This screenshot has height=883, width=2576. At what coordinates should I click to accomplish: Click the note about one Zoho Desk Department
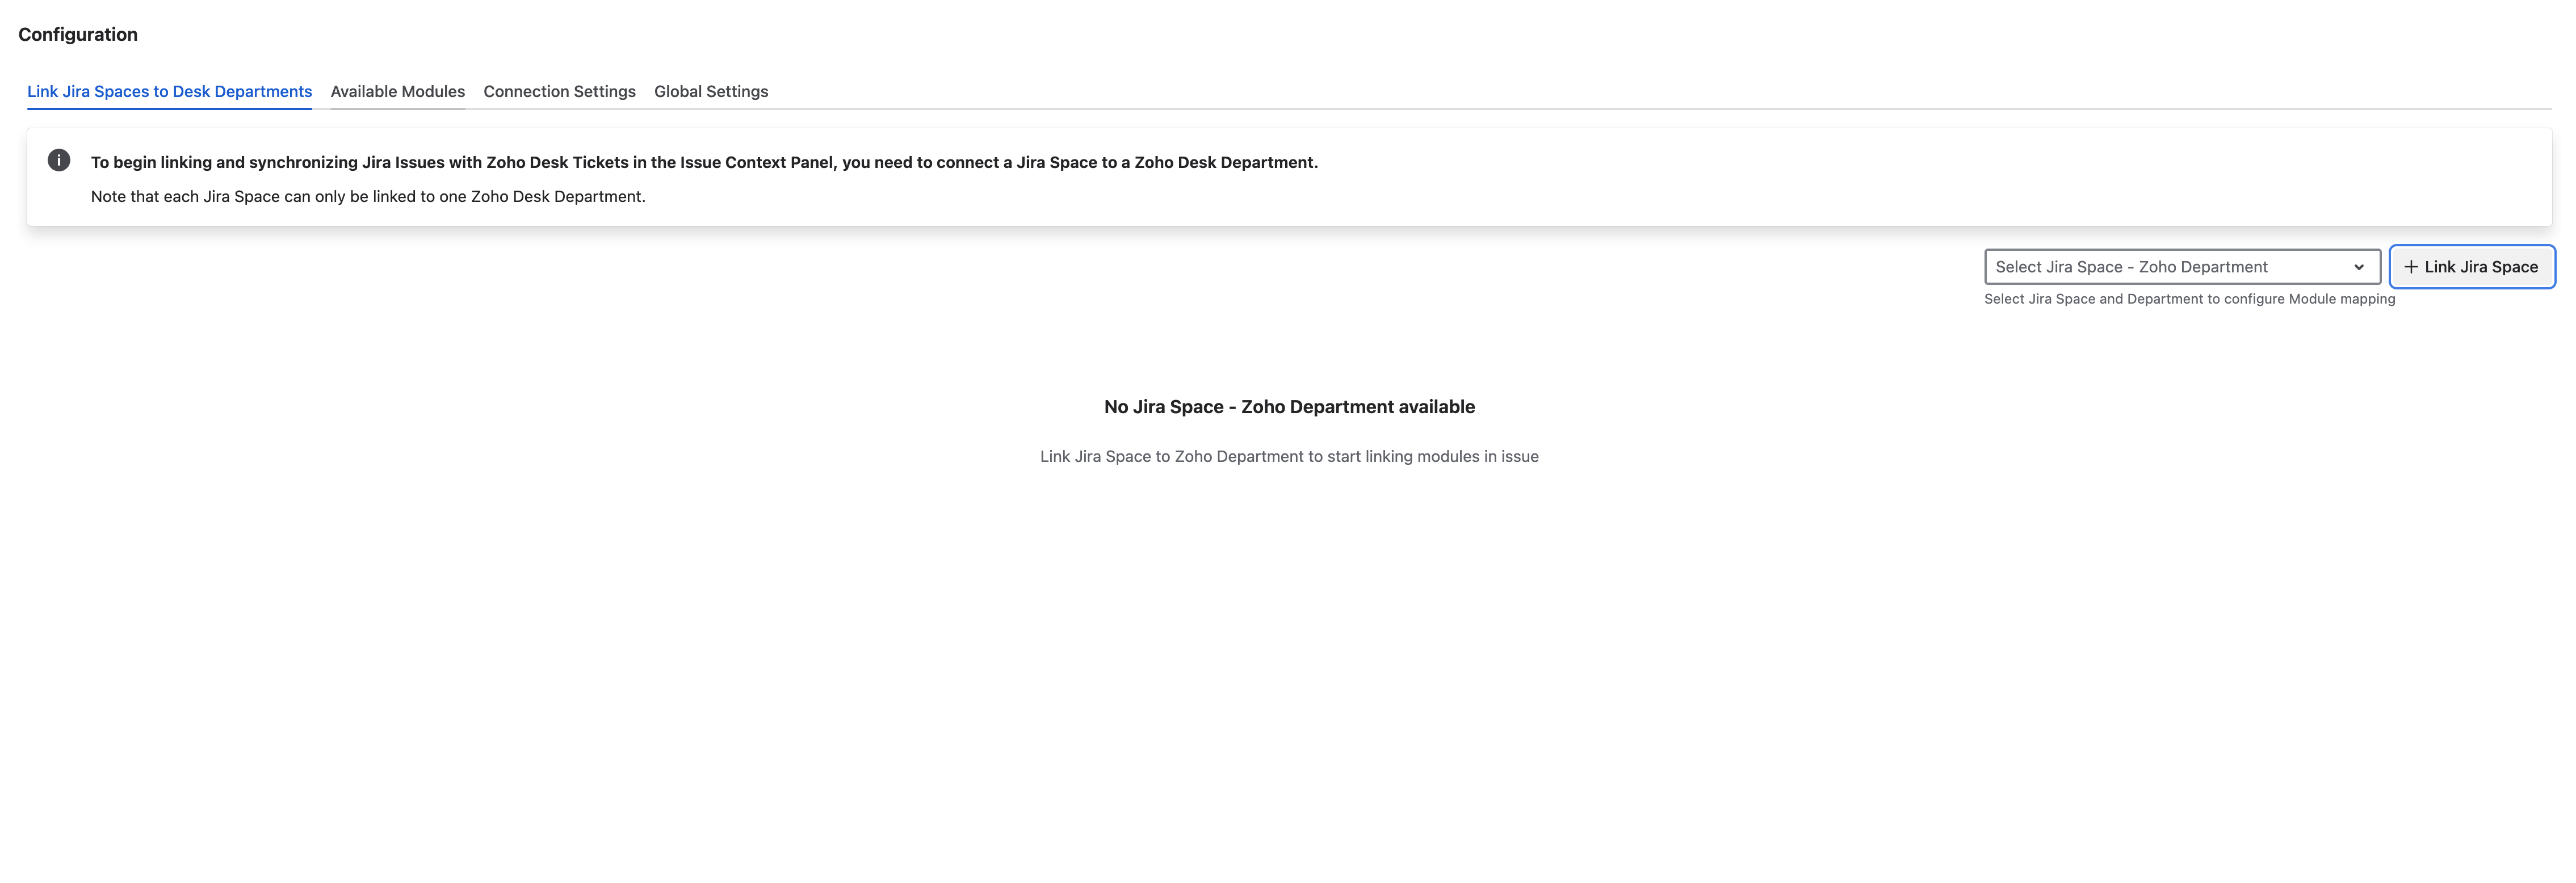point(368,196)
